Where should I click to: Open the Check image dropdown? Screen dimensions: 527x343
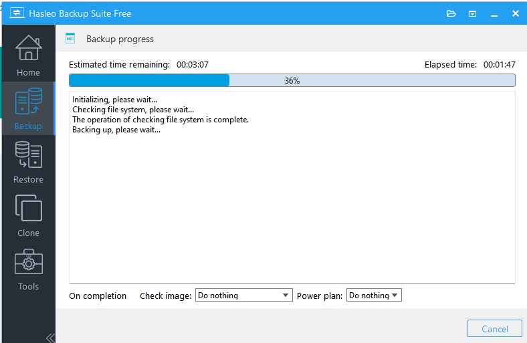point(243,296)
